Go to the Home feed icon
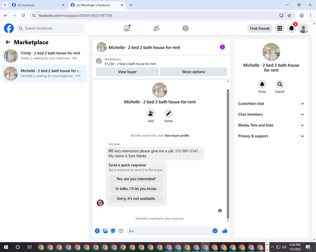The height and width of the screenshot is (252, 316). 126,28
